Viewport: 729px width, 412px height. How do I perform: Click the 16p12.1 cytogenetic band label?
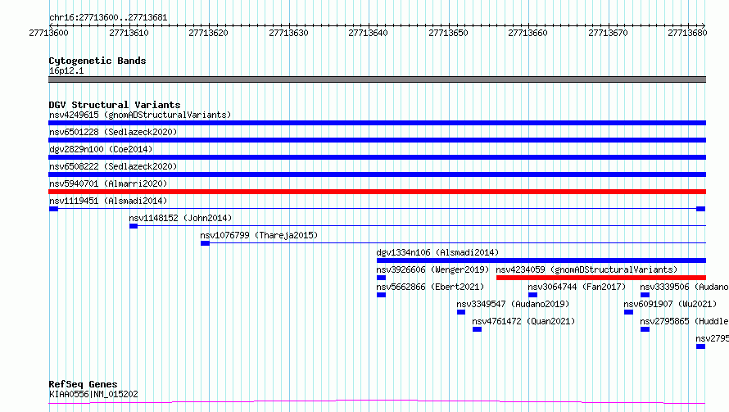66,70
